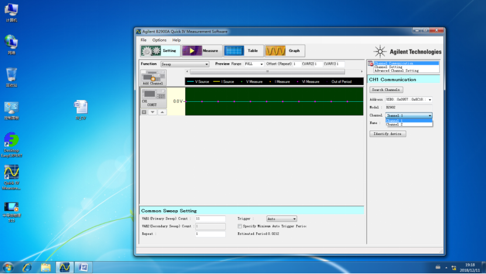Select the Desktop EasyEXPERT desktop shortcut
486x274 pixels.
[12, 145]
